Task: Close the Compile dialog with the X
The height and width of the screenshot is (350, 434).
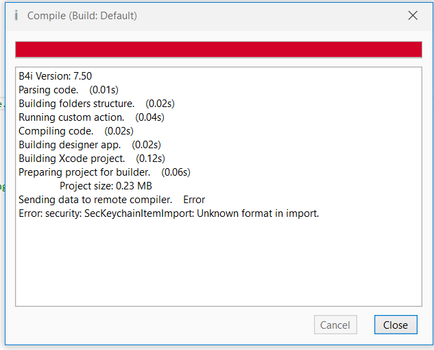Action: 413,15
